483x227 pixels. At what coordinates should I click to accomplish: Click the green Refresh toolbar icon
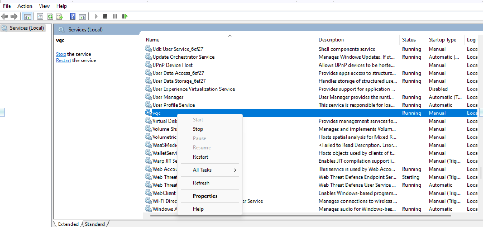click(50, 16)
